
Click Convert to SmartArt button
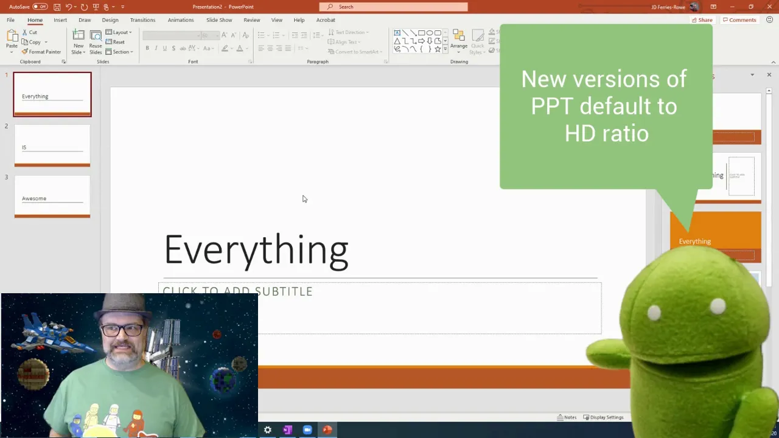coord(354,52)
